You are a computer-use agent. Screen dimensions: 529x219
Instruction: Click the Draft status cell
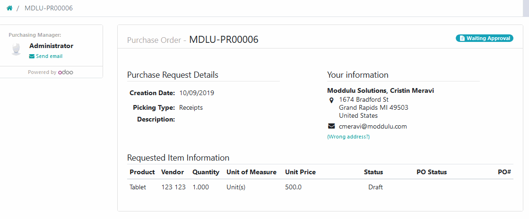(x=375, y=187)
